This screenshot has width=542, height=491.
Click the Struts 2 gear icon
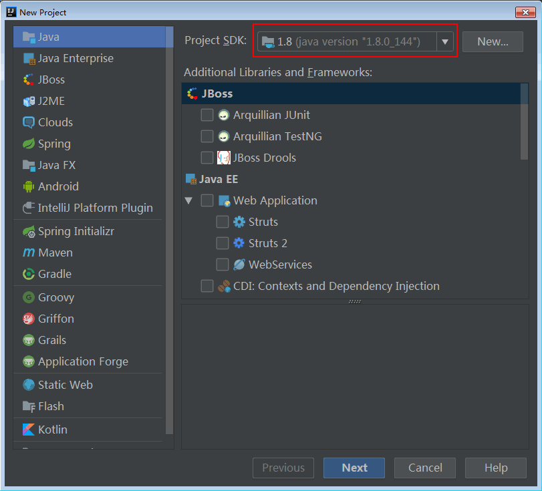239,243
